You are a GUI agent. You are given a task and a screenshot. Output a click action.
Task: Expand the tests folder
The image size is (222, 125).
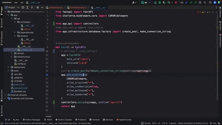(8, 71)
